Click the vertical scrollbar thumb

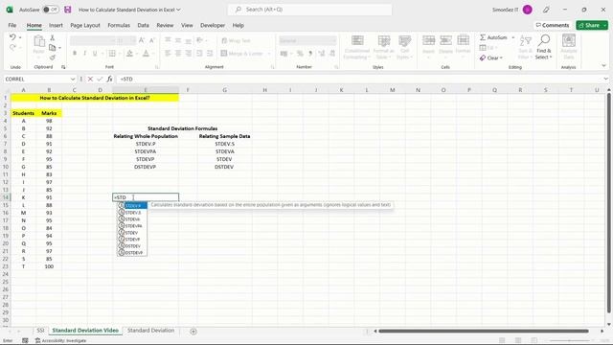pos(609,202)
